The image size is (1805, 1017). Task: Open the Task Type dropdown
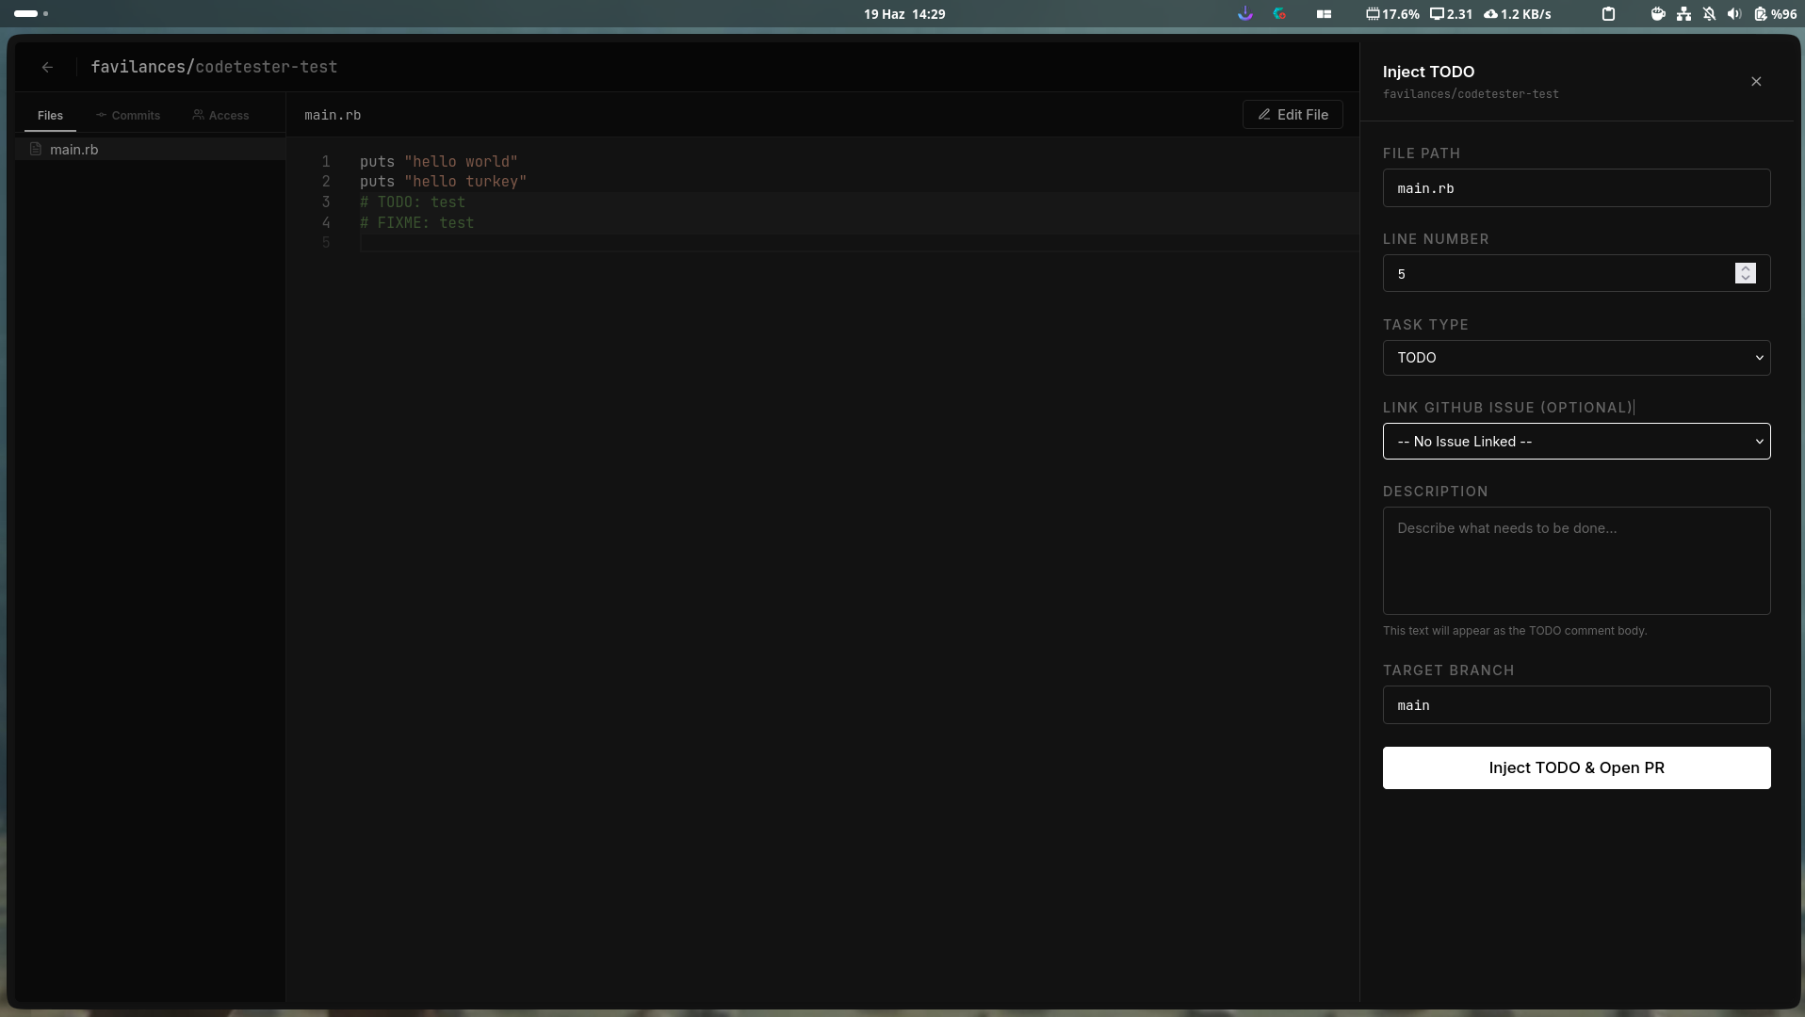pyautogui.click(x=1576, y=358)
